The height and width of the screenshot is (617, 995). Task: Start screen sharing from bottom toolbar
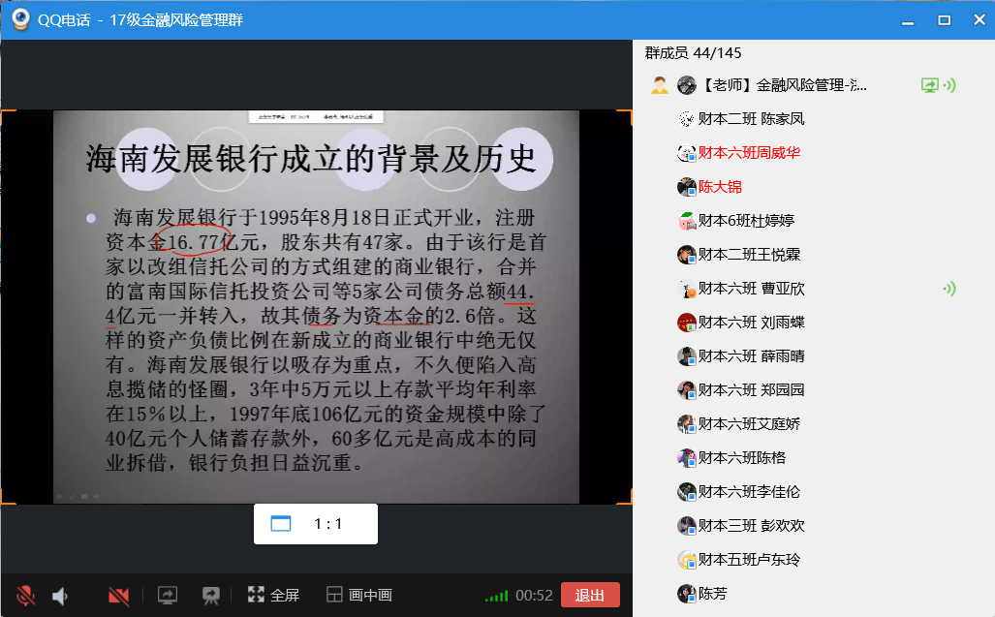(168, 596)
